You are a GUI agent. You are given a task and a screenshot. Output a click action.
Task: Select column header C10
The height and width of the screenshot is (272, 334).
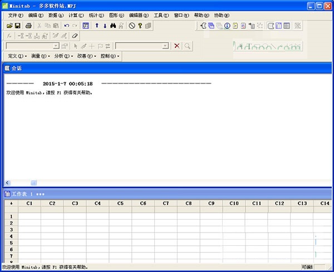tap(234, 203)
